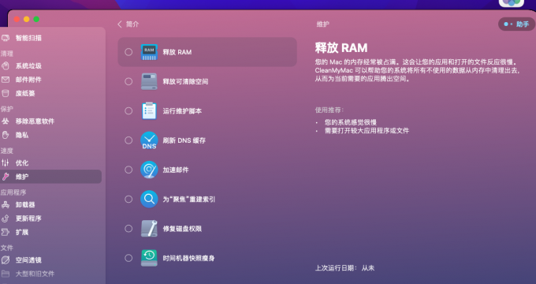Viewport: 536px width, 284px height.
Task: Click 大型和旧文件 label in sidebar
Action: (35, 274)
